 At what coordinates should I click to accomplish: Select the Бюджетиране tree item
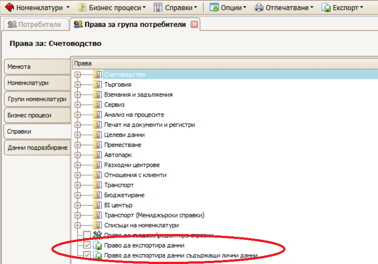[x=124, y=195]
